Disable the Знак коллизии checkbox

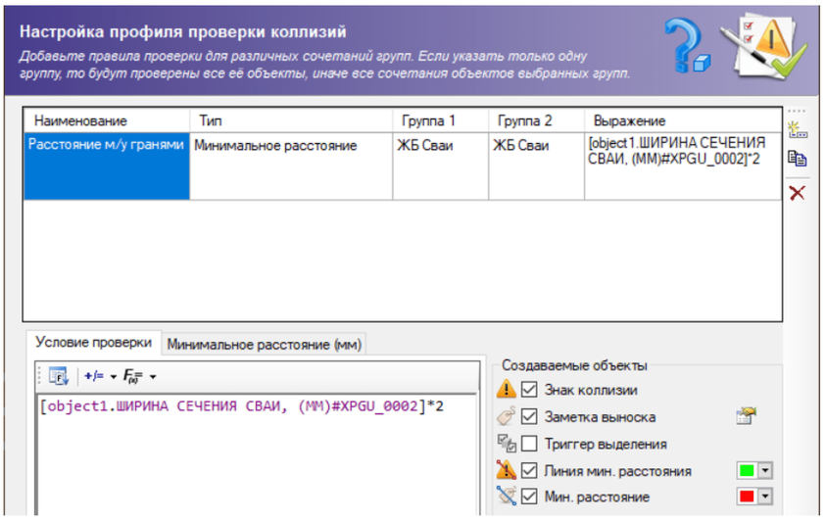coord(529,390)
